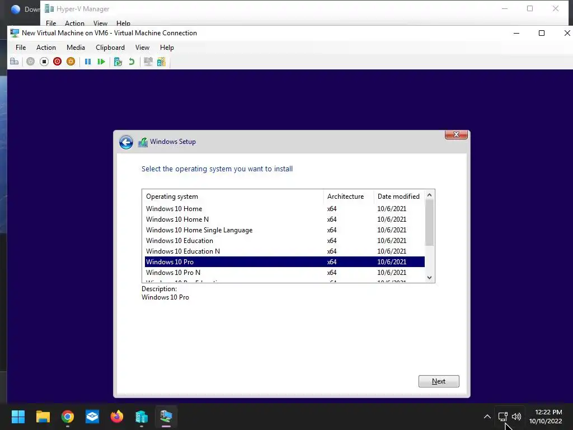Reset the VM with the green play icon
The width and height of the screenshot is (573, 430).
coord(101,62)
